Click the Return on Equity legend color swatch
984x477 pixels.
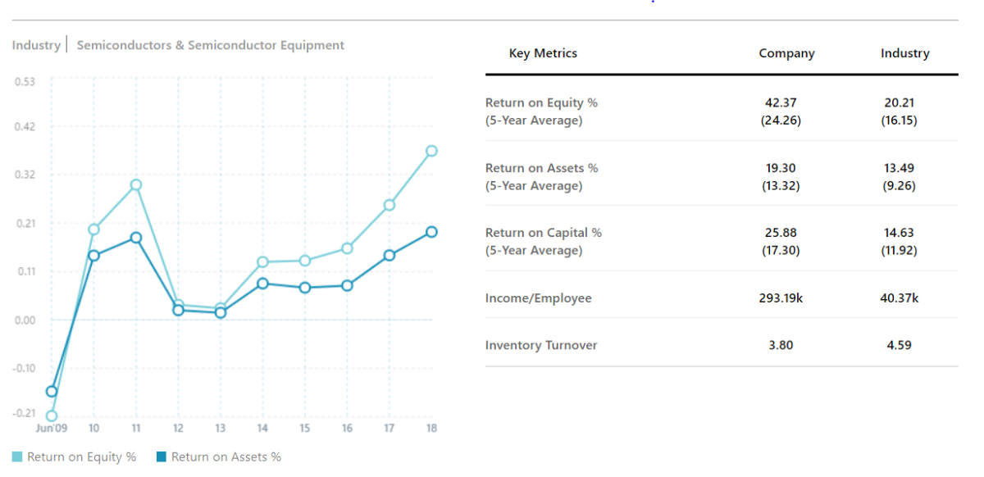coord(17,457)
